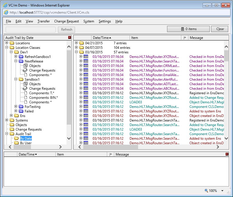
Task: Close the Audit Trail by Date panel
Action: (70, 37)
